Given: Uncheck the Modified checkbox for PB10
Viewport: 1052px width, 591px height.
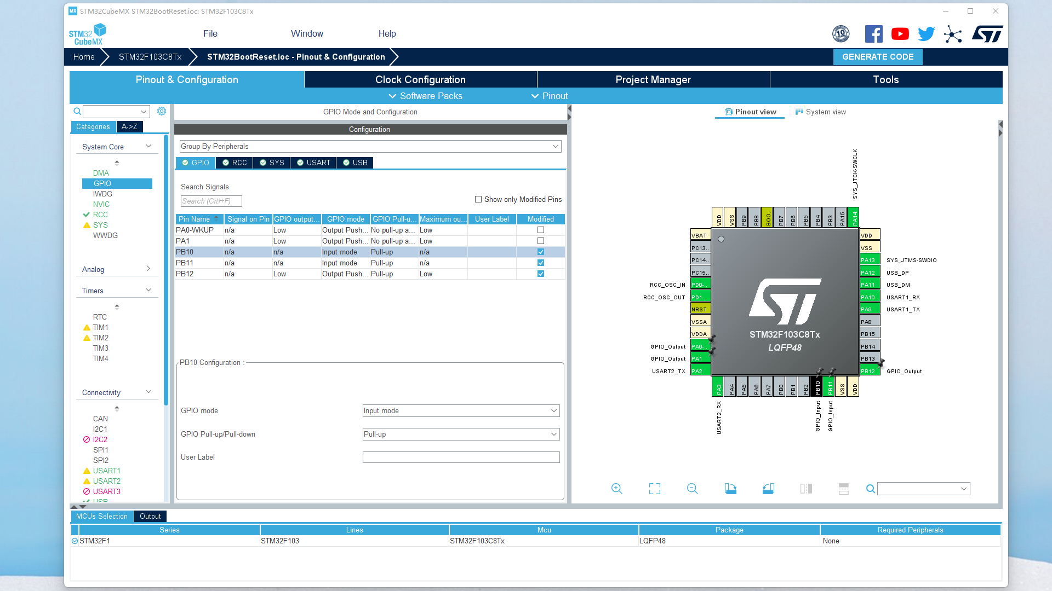Looking at the screenshot, I should coord(540,252).
